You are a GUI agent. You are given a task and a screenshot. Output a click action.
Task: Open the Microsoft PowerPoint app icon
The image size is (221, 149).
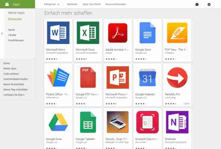tap(118, 77)
